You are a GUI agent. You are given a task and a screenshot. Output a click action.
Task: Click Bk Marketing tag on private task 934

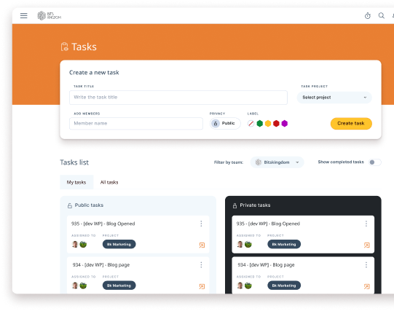(284, 286)
